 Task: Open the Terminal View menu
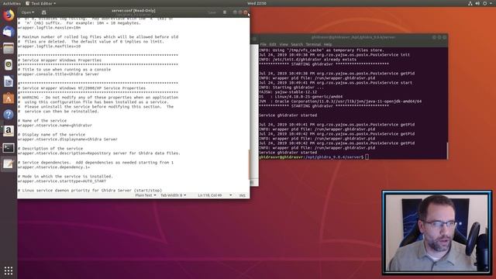284,45
